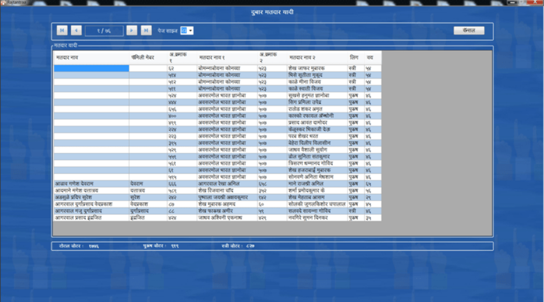Go to the previous page

[76, 30]
